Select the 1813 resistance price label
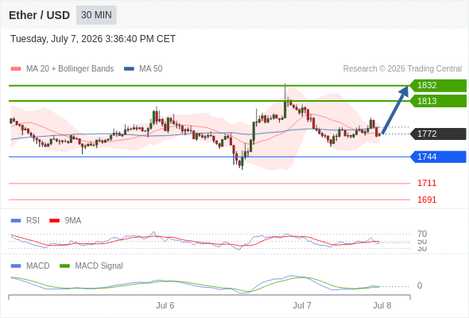This screenshot has width=469, height=318. point(438,101)
